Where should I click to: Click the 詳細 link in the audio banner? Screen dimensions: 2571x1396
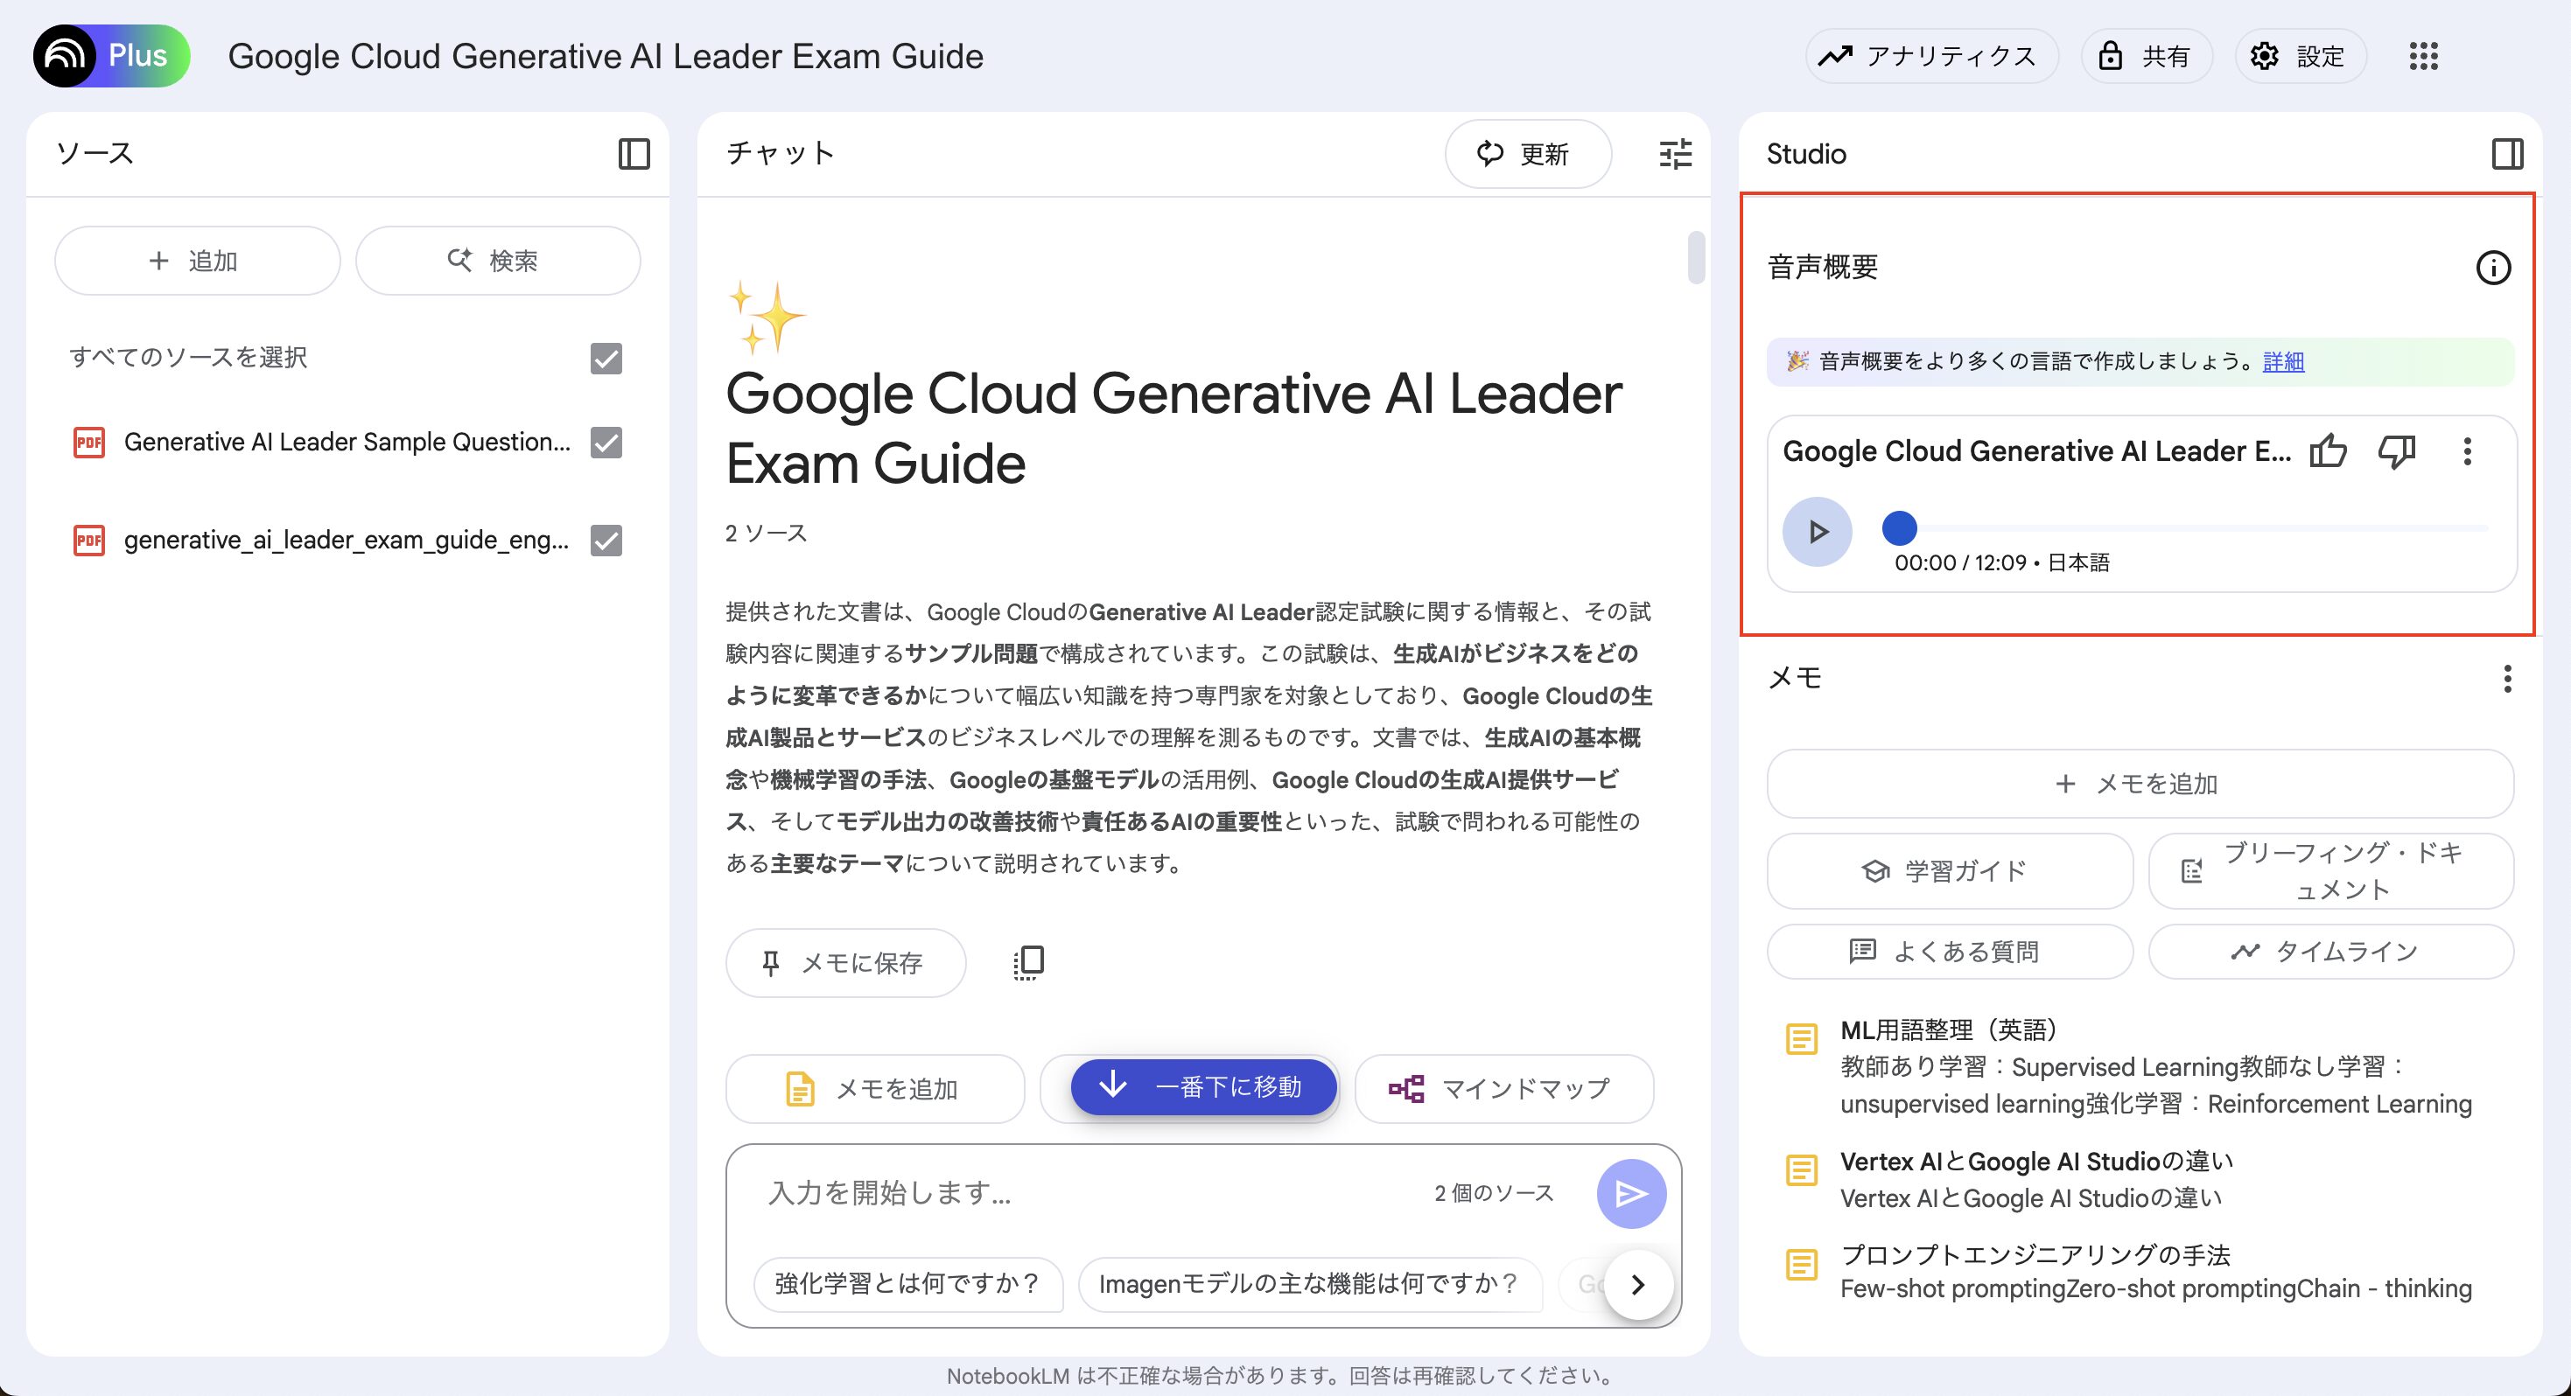coord(2284,361)
